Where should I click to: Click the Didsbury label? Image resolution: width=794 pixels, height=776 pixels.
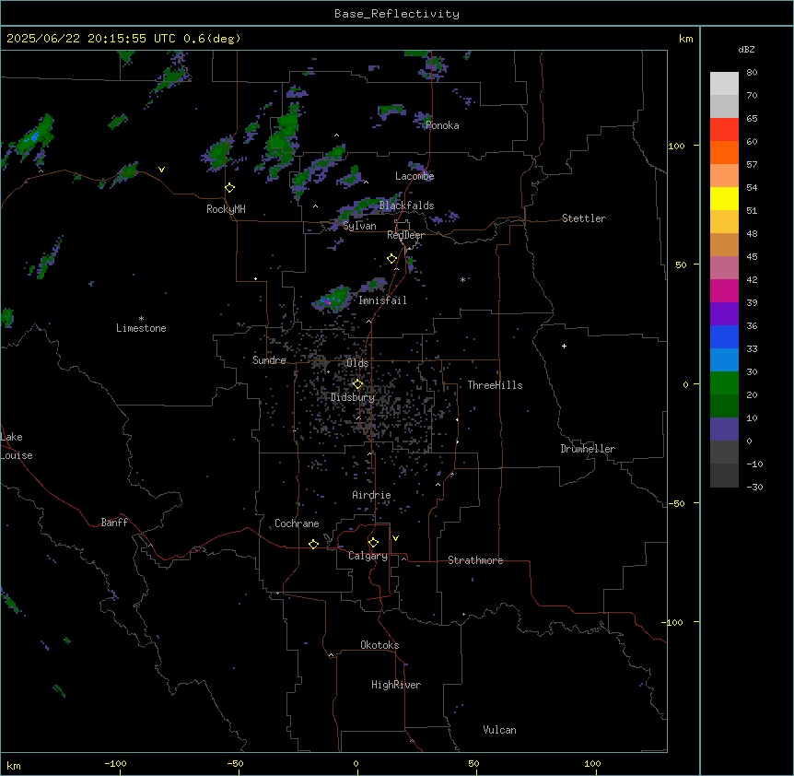click(x=353, y=397)
